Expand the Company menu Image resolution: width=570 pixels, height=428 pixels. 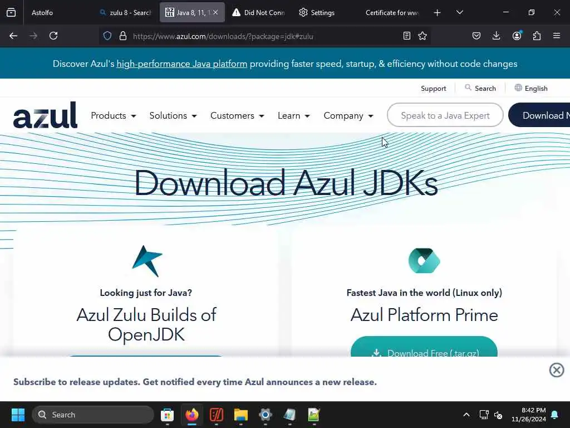click(348, 116)
